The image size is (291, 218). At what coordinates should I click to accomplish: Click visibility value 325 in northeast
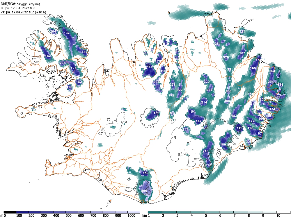[x=242, y=31]
